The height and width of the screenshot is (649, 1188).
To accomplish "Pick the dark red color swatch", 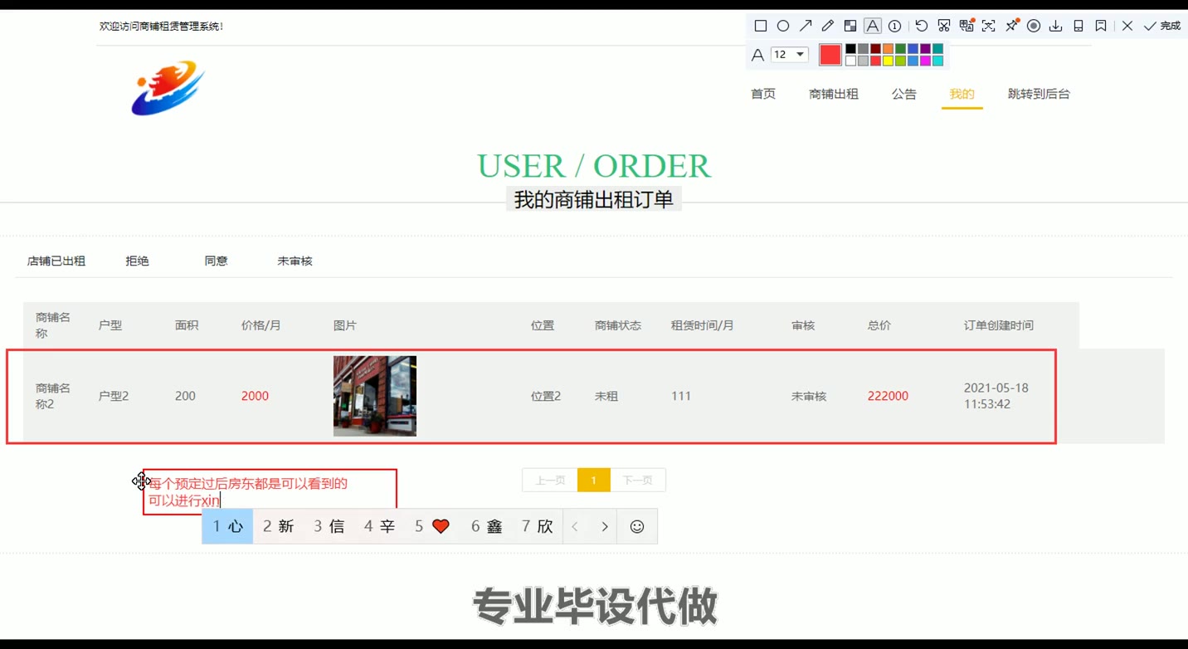I will 875,49.
